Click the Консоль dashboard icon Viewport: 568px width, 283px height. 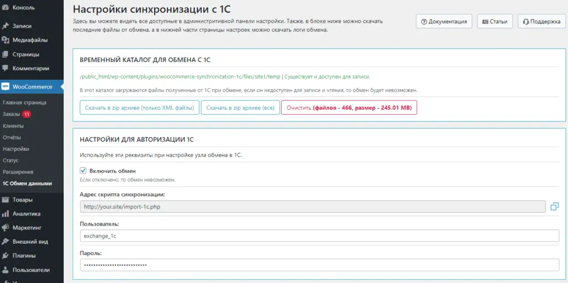tap(5, 7)
